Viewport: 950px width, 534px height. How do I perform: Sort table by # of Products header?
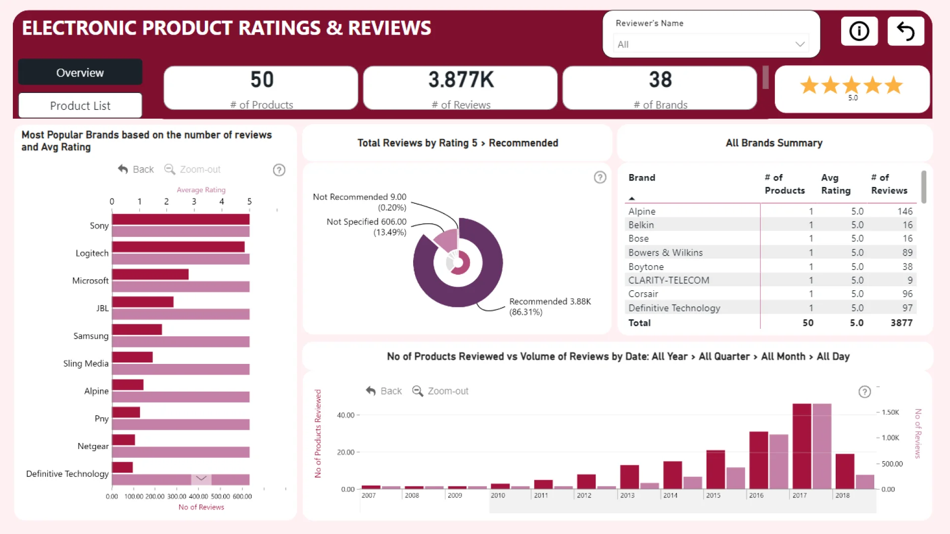click(x=785, y=184)
